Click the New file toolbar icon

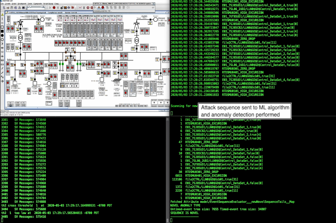coord(4,8)
